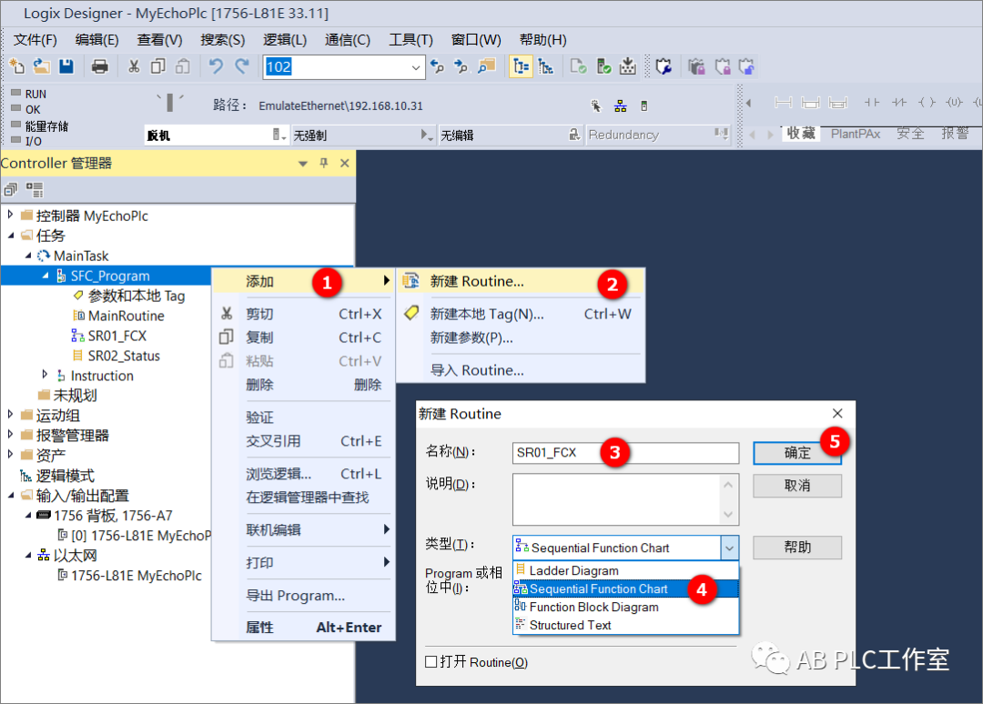The width and height of the screenshot is (983, 704).
Task: Open the 文件(F) menu
Action: 35,39
